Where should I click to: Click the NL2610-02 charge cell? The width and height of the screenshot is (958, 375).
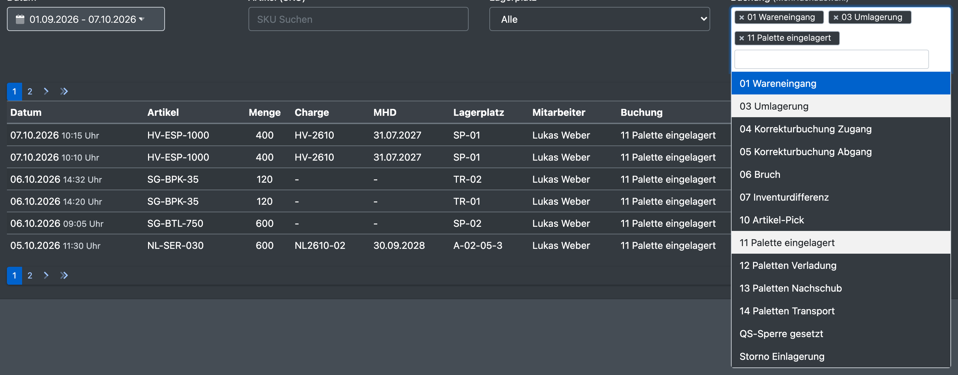click(x=320, y=245)
